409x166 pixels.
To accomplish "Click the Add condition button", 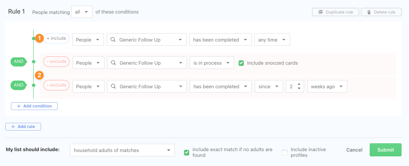I will (x=34, y=106).
